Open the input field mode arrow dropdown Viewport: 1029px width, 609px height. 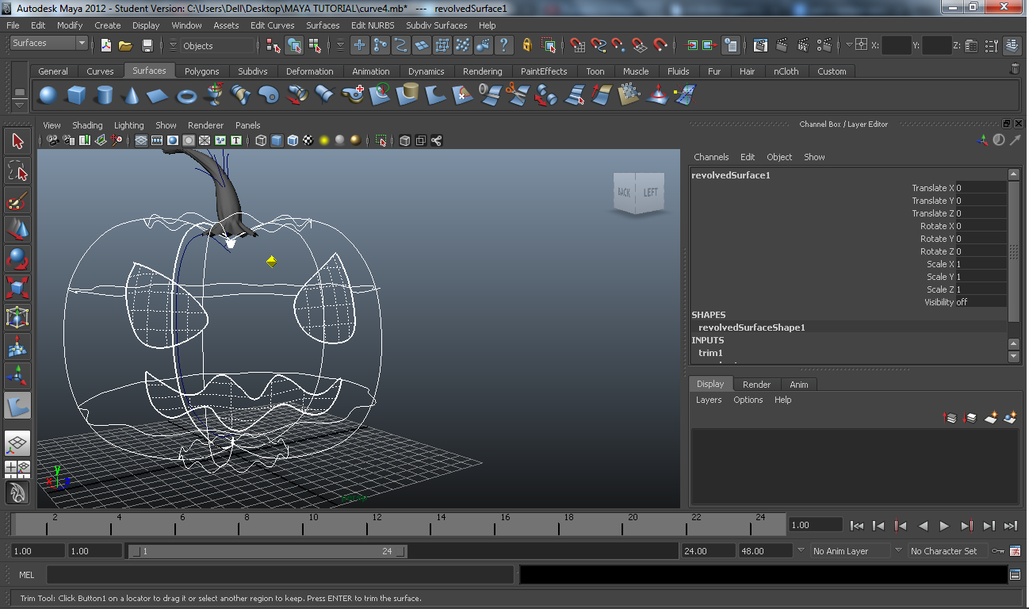coord(849,45)
